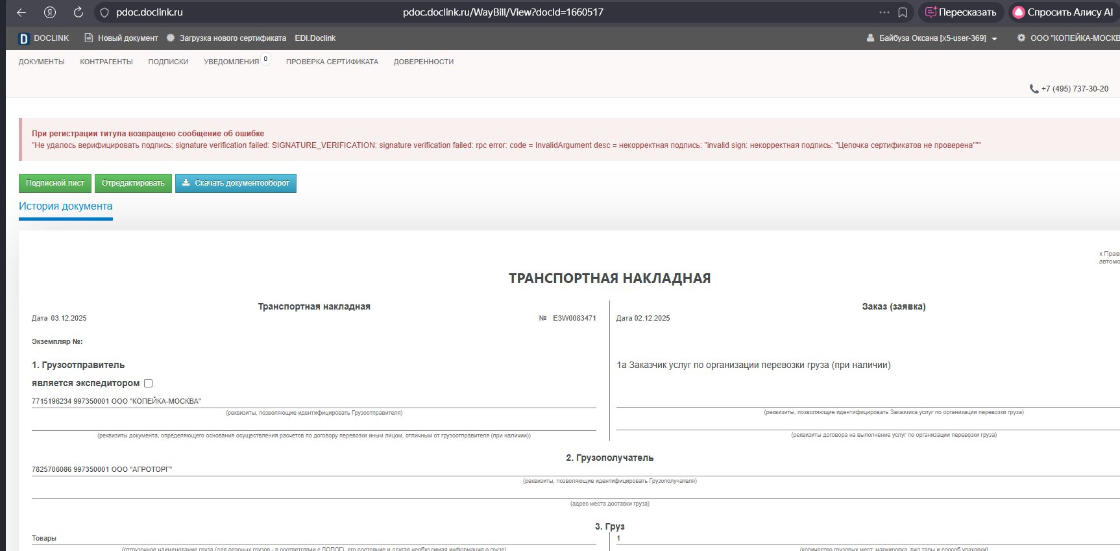Click the «Экземпляр №:» label

tap(57, 341)
